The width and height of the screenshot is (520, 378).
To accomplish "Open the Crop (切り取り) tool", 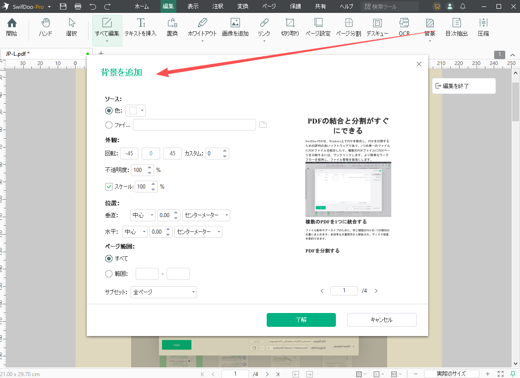I will click(x=290, y=28).
